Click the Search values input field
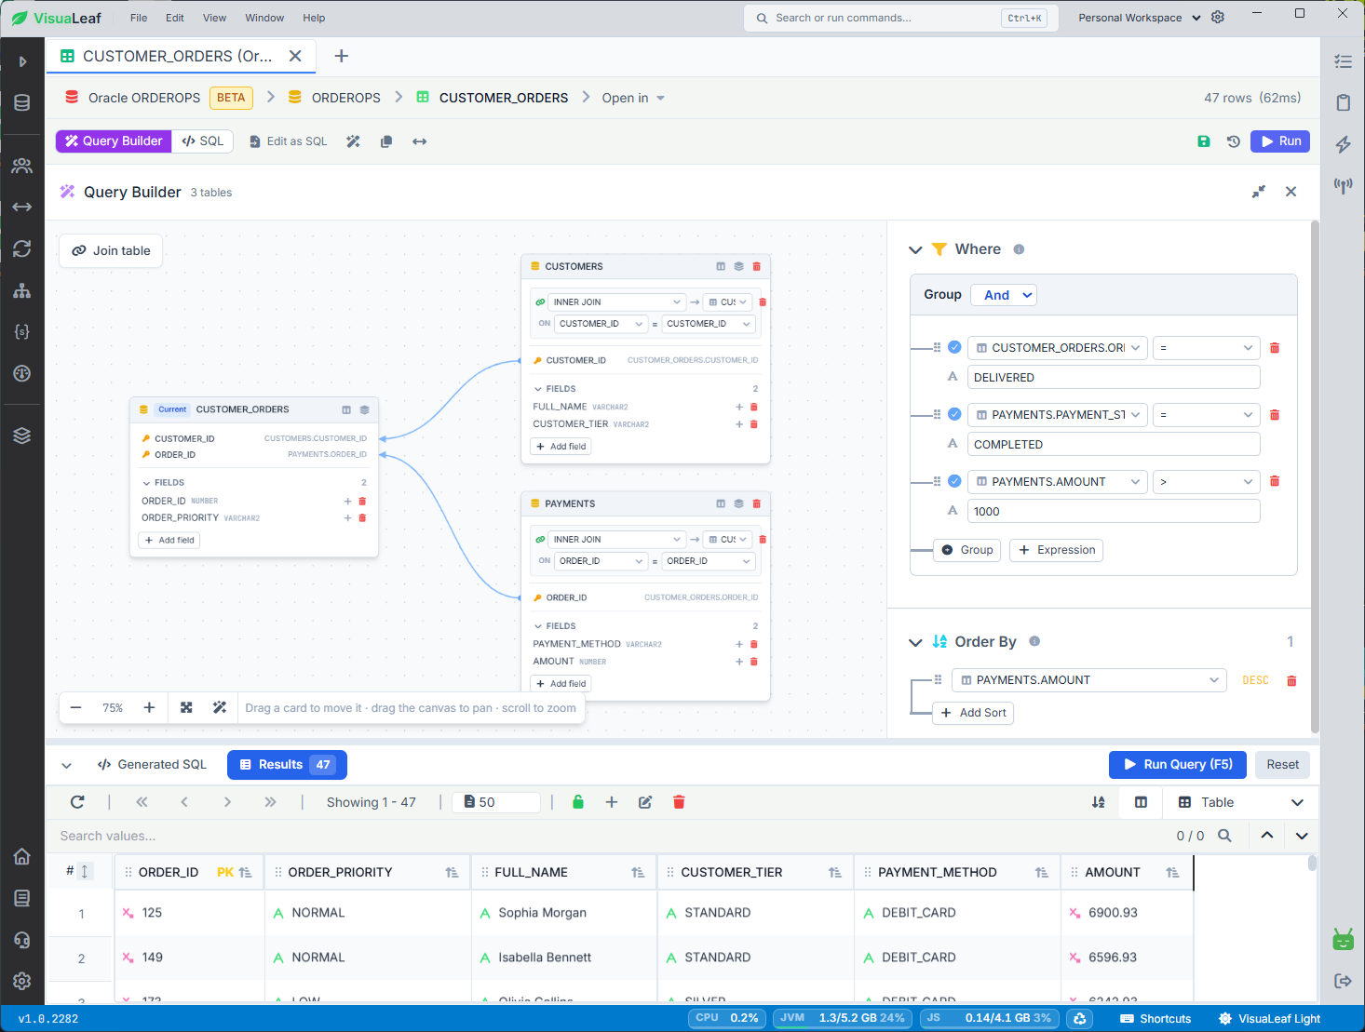This screenshot has height=1032, width=1365. click(x=605, y=836)
